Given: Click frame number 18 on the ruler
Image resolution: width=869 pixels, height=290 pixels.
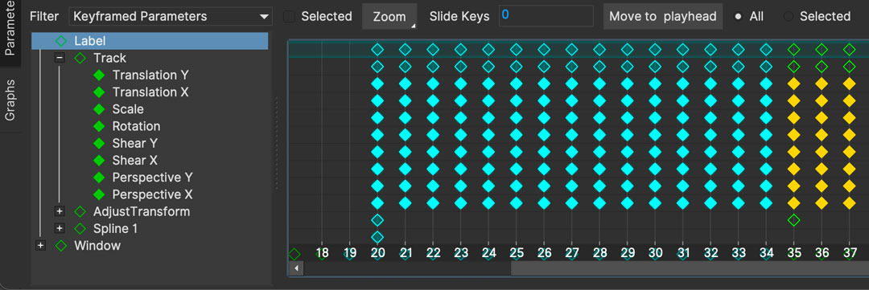Looking at the screenshot, I should click(322, 254).
